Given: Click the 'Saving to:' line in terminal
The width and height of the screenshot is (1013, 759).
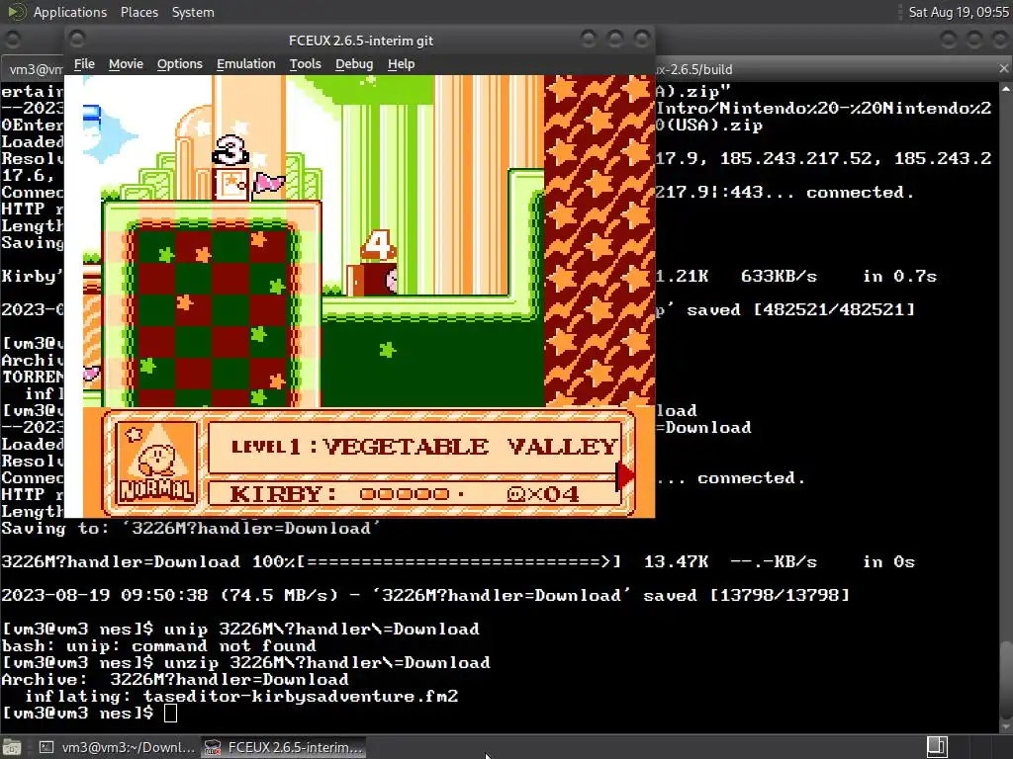Looking at the screenshot, I should coord(191,528).
